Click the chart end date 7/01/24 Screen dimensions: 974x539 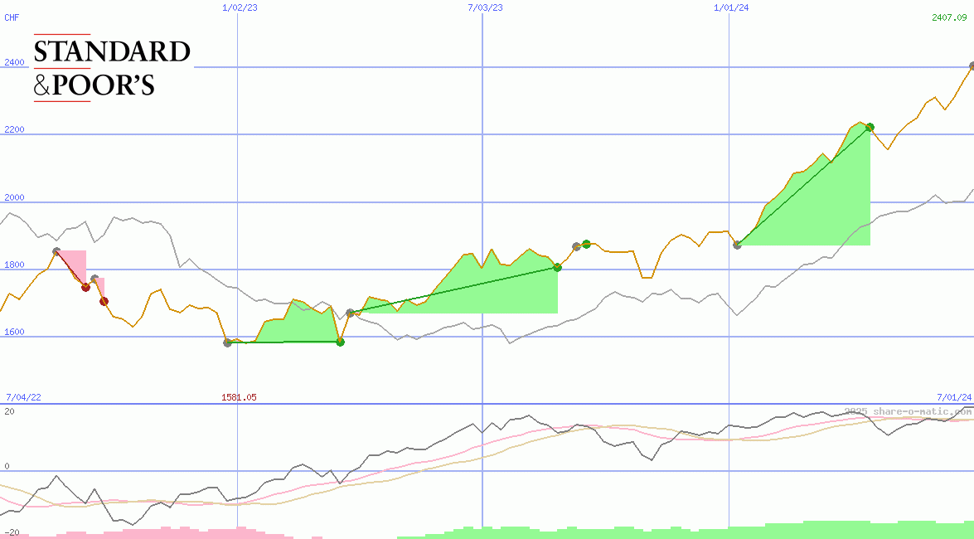click(954, 397)
